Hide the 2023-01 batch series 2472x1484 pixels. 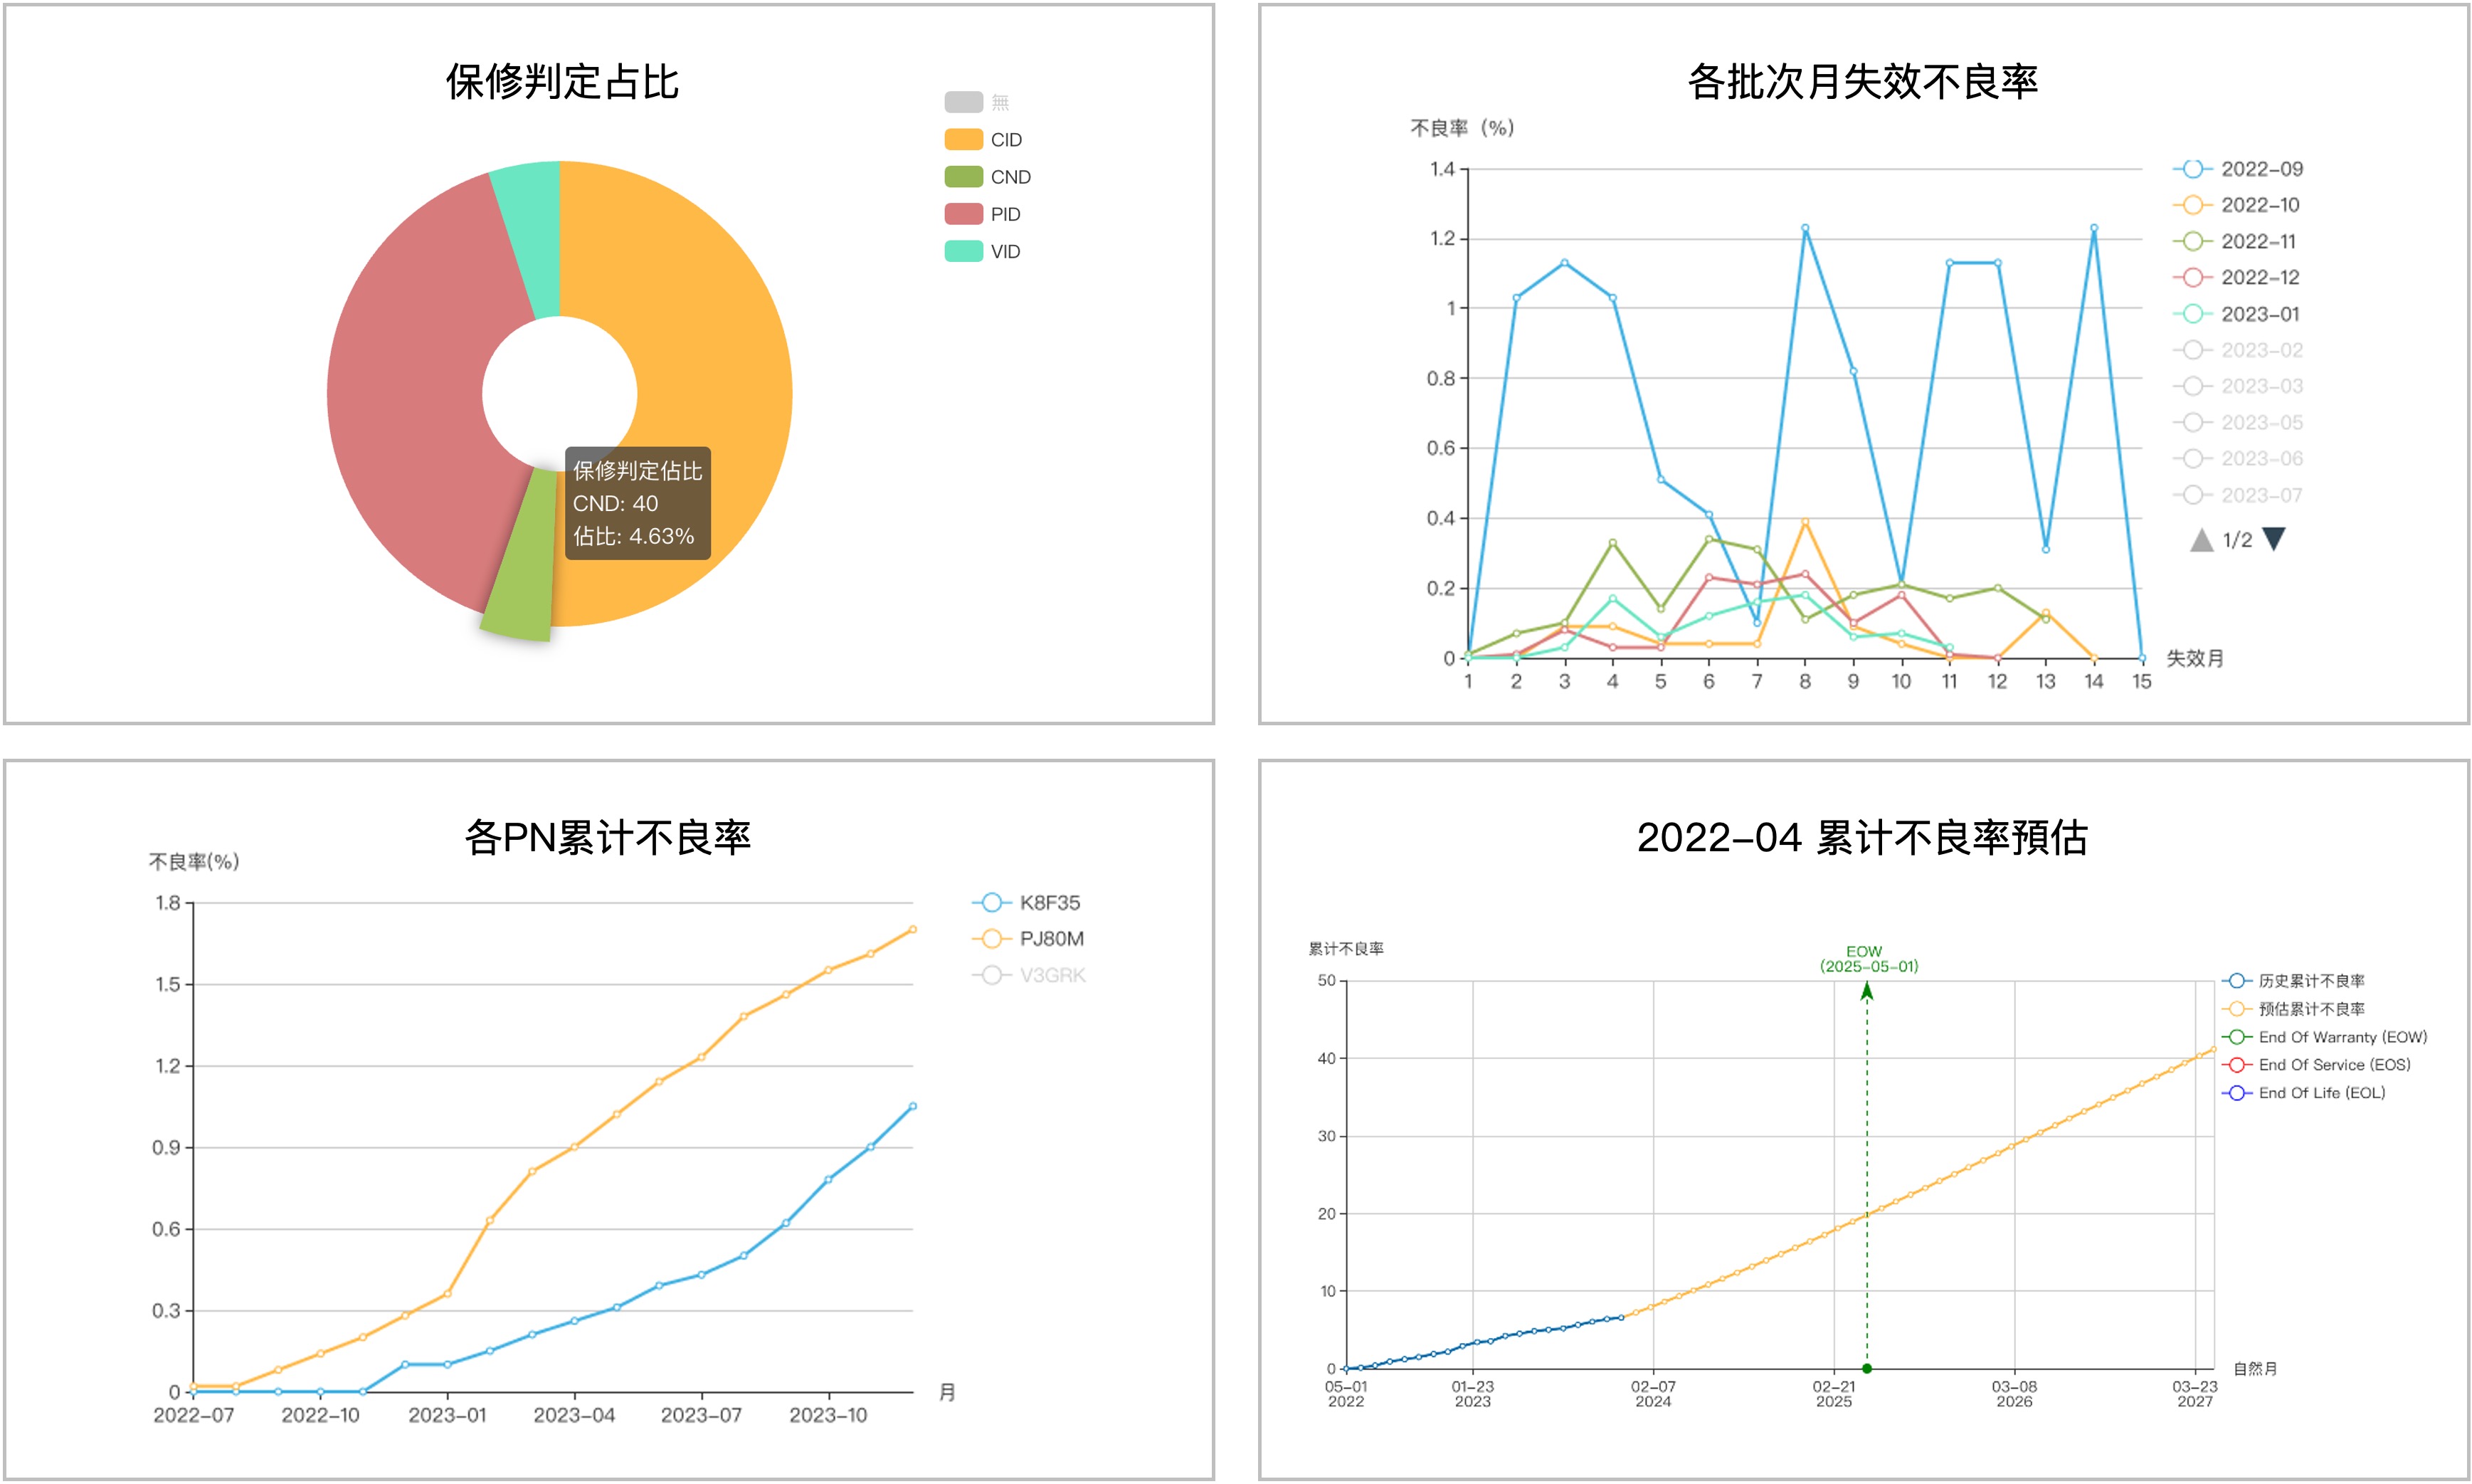(2235, 314)
